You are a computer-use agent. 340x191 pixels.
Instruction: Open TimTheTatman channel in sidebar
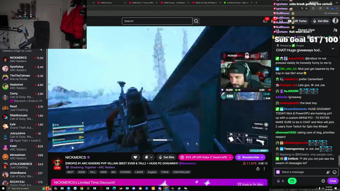[x=23, y=77]
